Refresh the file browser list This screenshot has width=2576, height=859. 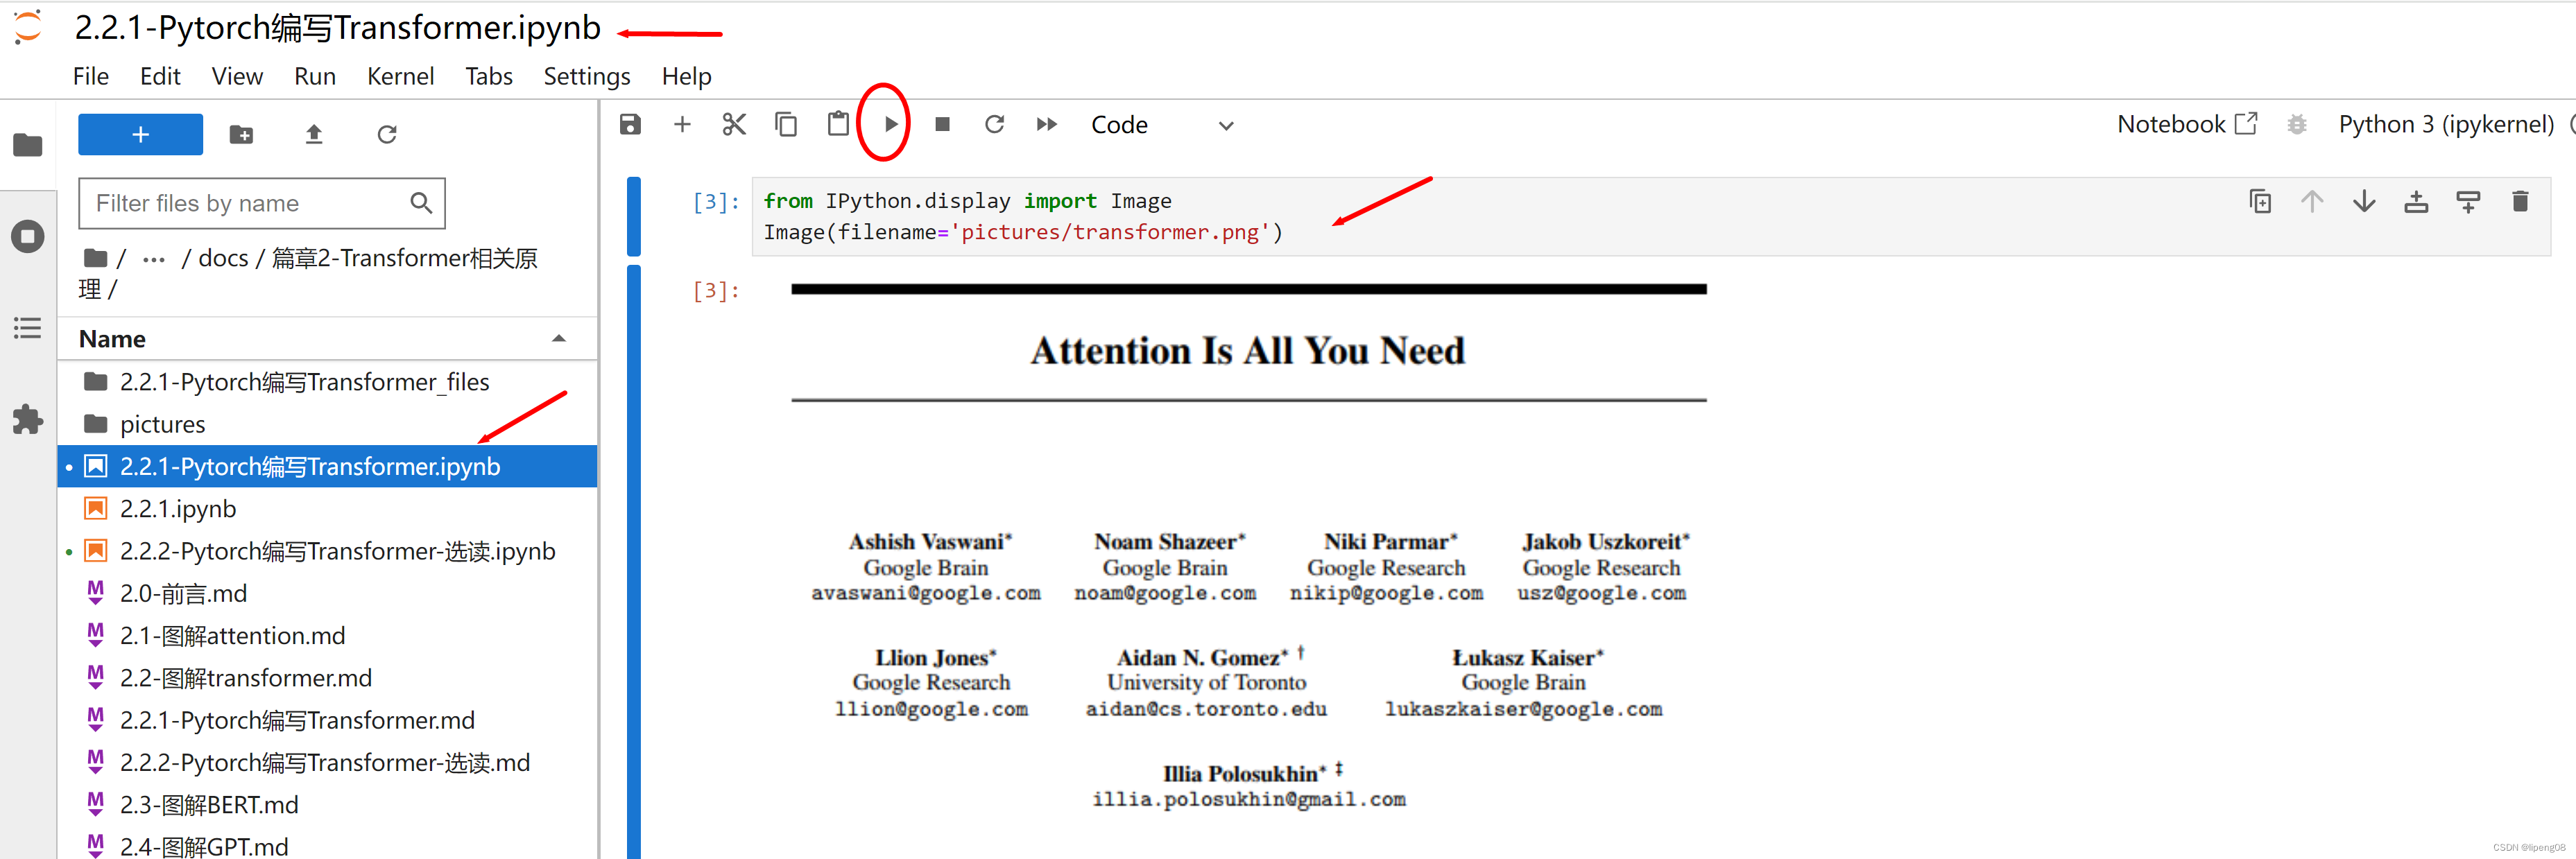[387, 134]
